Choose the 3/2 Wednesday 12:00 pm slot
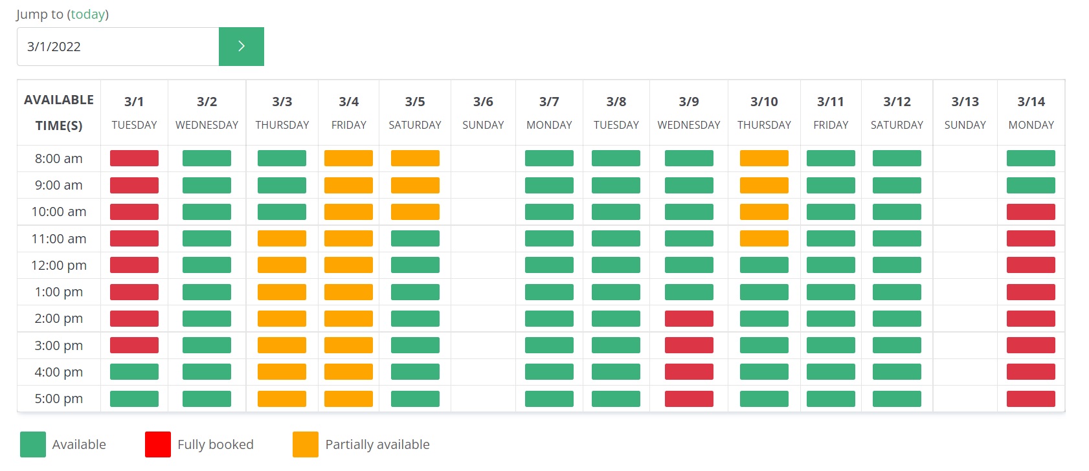The width and height of the screenshot is (1089, 471). pyautogui.click(x=207, y=265)
